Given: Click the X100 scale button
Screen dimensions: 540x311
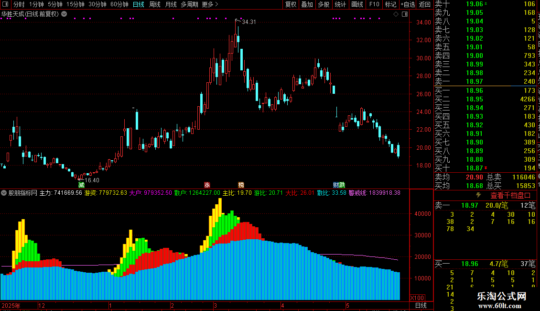Looking at the screenshot, I should [417, 298].
